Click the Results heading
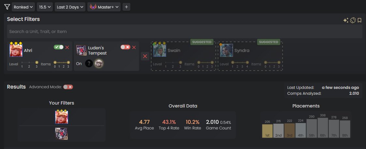 pos(16,87)
